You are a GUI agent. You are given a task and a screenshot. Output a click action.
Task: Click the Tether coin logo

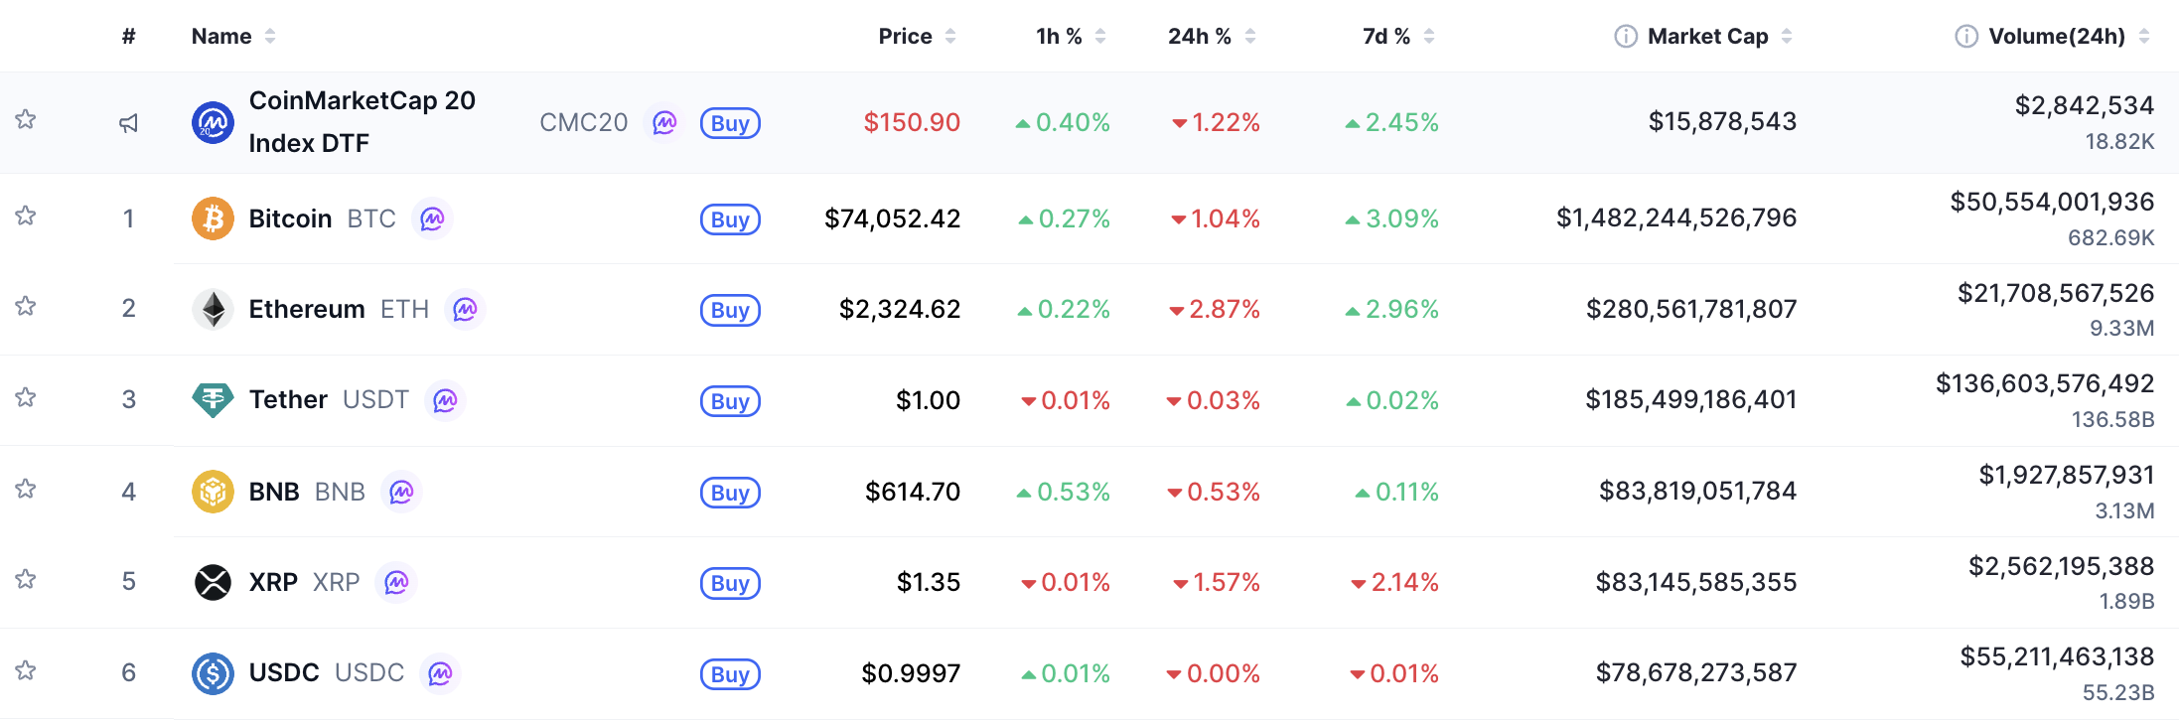[x=214, y=400]
